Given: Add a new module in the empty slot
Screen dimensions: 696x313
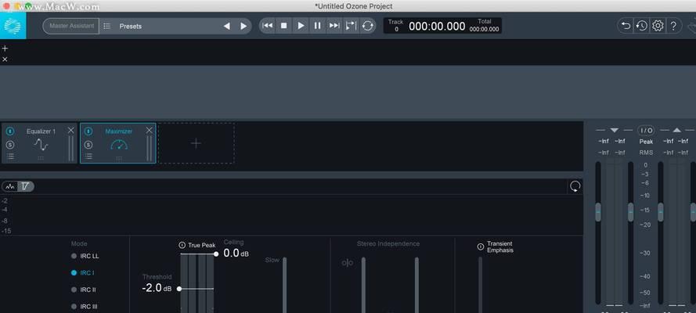Looking at the screenshot, I should 196,143.
